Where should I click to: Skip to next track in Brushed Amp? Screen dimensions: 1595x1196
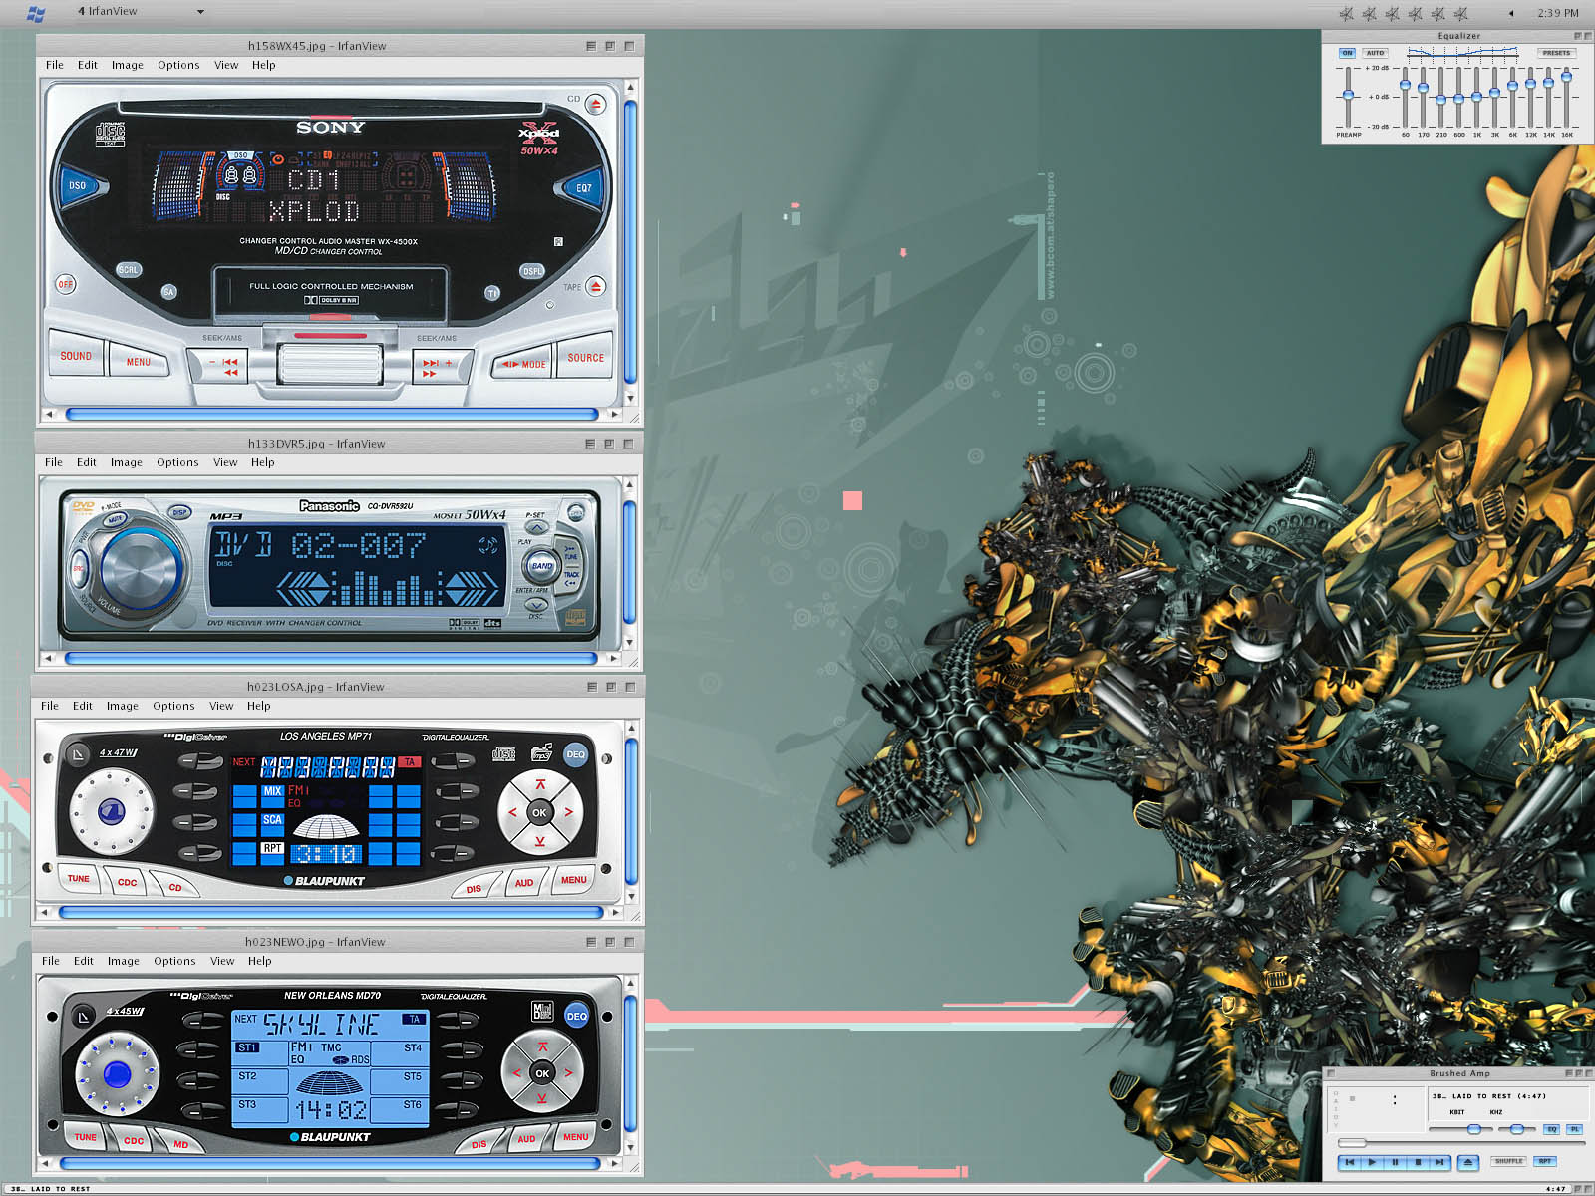point(1439,1162)
